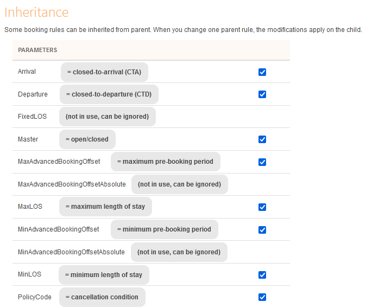Click the PARAMETERS column header
This screenshot has height=308, width=366.
(37, 50)
